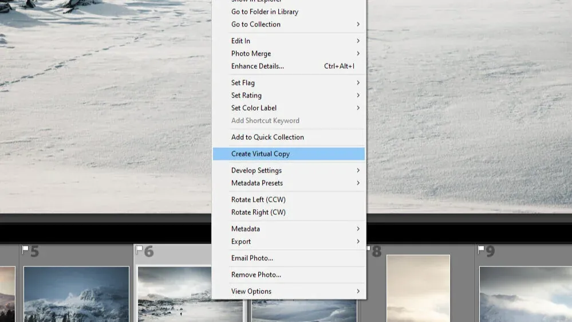Toggle the flag icon on filmstrip photo 6
572x322 pixels.
(x=139, y=250)
